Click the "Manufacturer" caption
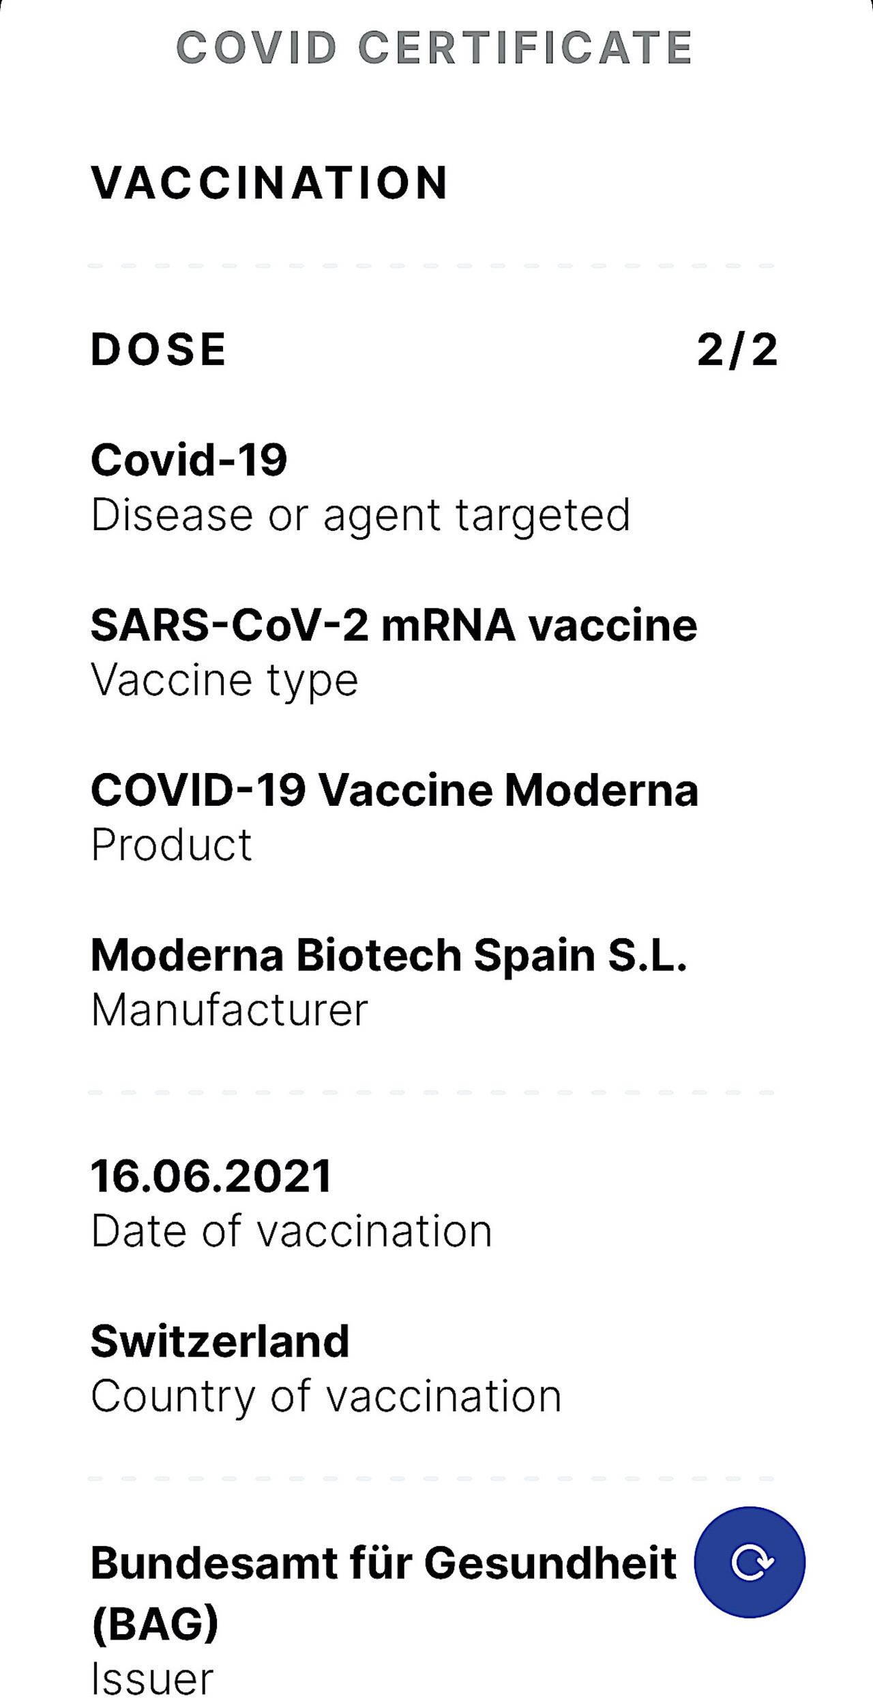This screenshot has width=873, height=1699. tap(229, 1011)
